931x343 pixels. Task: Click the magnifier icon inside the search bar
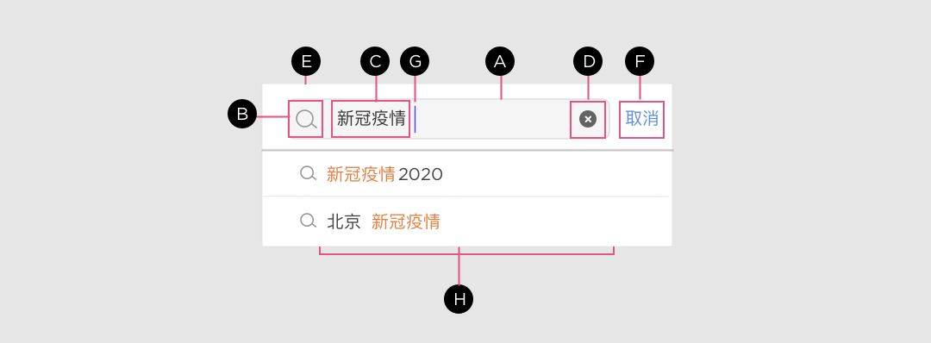[x=306, y=119]
